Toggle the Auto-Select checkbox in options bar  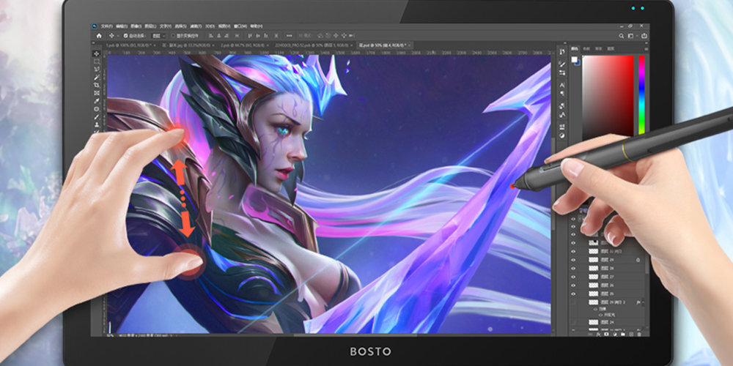point(125,35)
